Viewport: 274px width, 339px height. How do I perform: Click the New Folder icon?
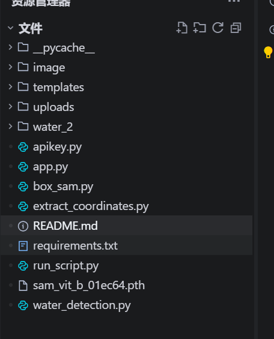click(199, 28)
